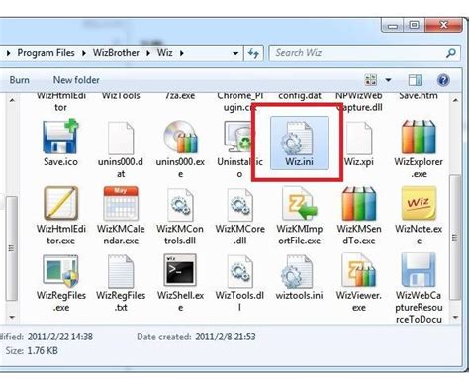Expand arrow after Program Files in breadcrumb

[84, 53]
